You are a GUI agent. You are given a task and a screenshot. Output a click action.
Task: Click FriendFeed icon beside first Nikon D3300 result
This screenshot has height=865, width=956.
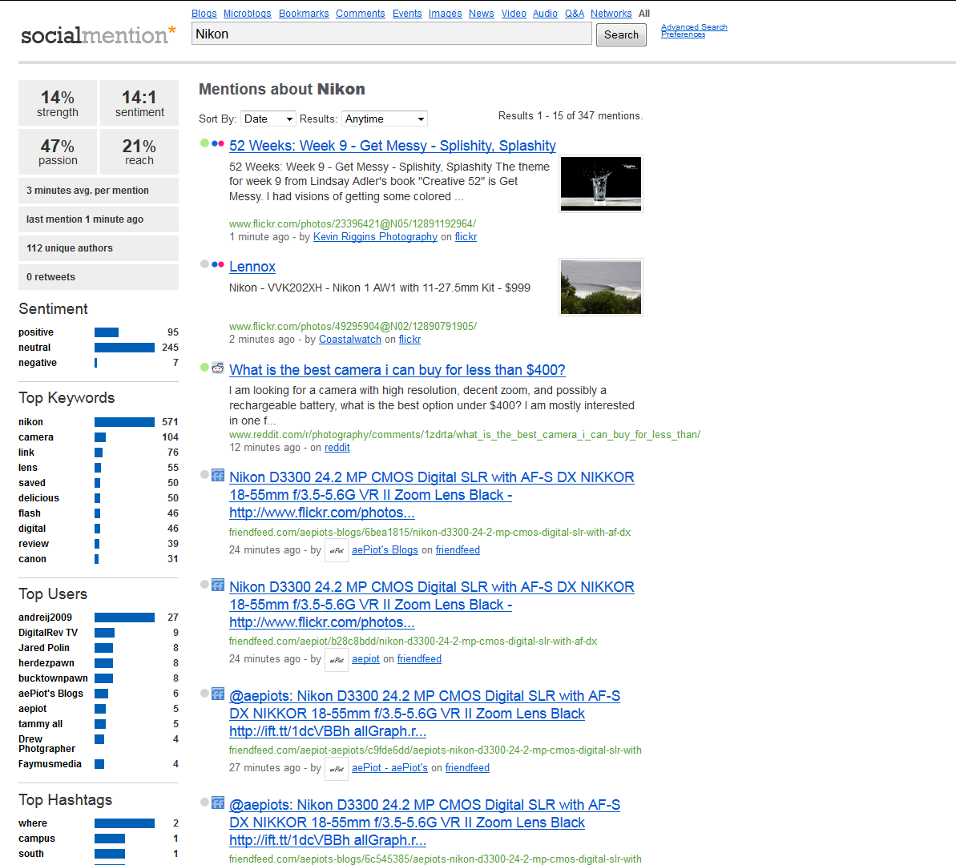[218, 475]
